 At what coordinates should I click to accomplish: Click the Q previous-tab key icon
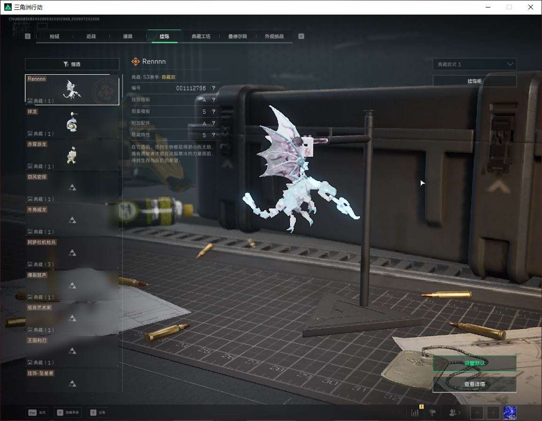[28, 36]
